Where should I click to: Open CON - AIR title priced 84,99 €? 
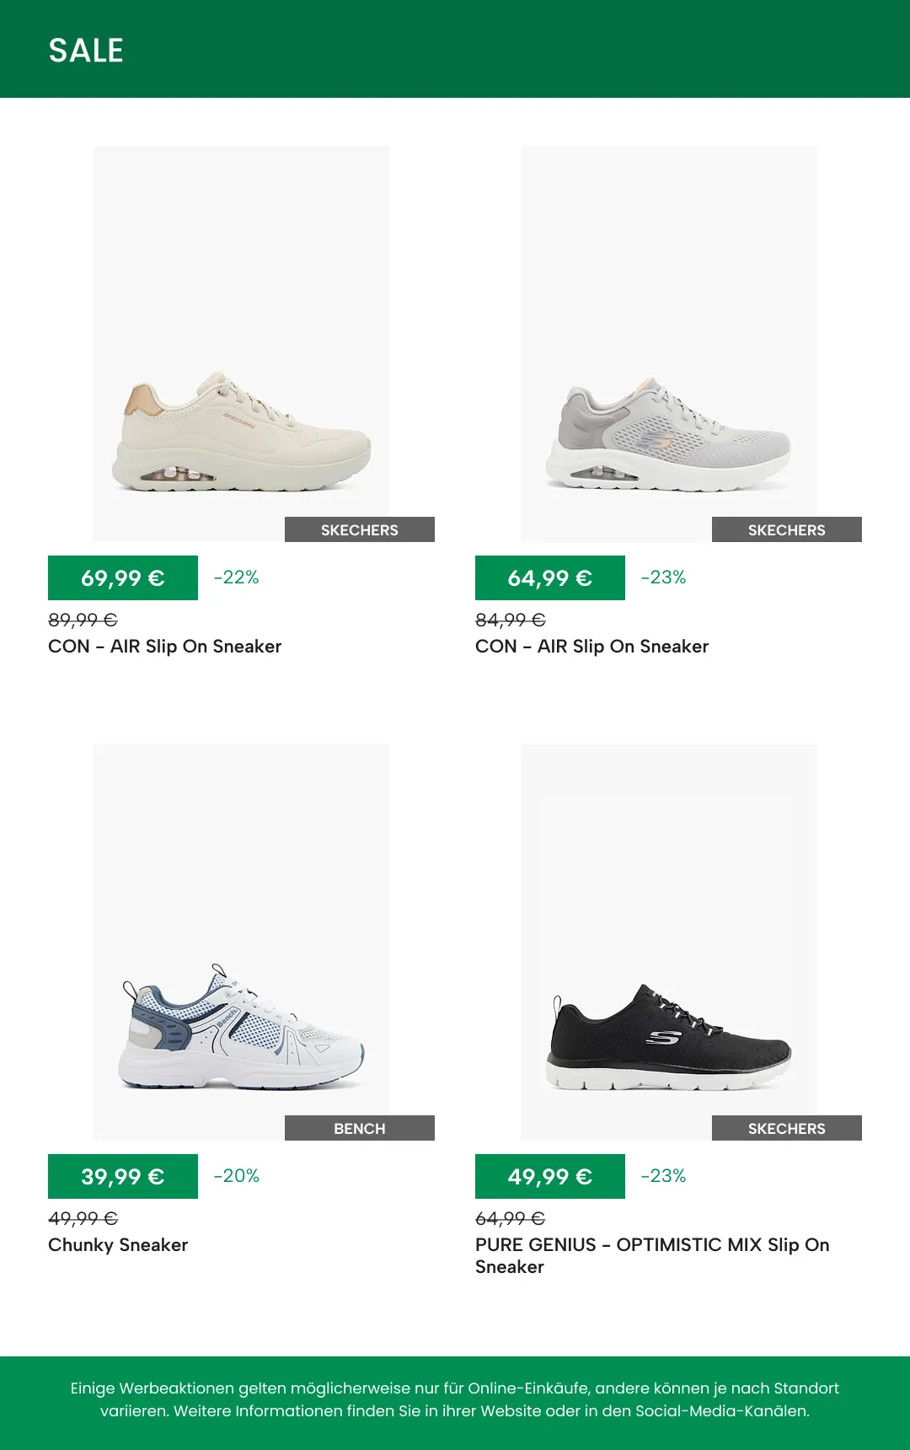coord(592,647)
